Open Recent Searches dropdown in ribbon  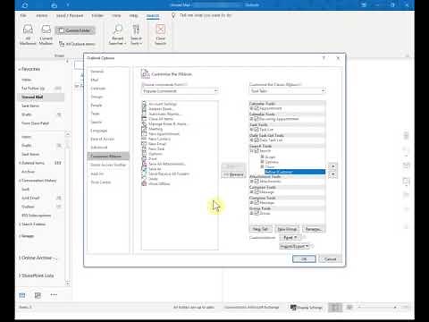point(117,35)
